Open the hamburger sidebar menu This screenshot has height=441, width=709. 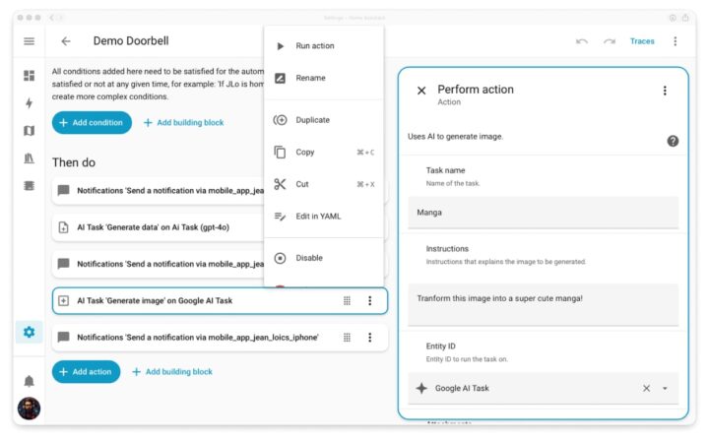point(29,41)
